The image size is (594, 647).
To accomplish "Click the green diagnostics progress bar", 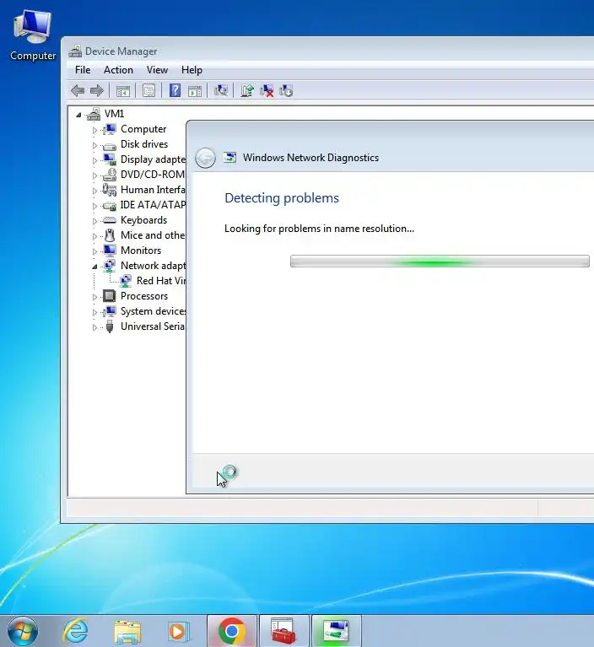I will point(440,261).
